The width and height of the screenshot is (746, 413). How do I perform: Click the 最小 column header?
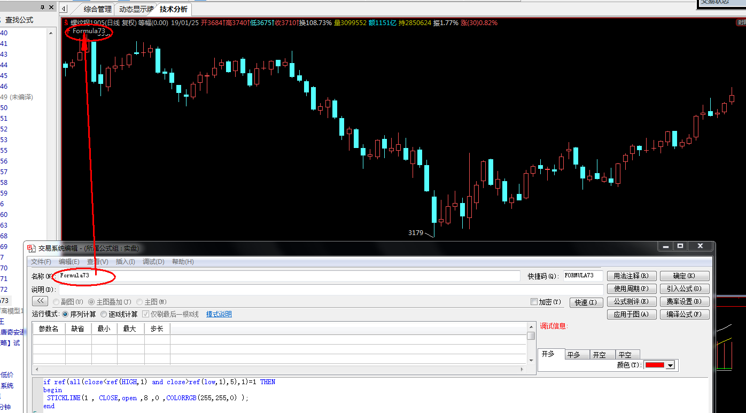click(104, 329)
